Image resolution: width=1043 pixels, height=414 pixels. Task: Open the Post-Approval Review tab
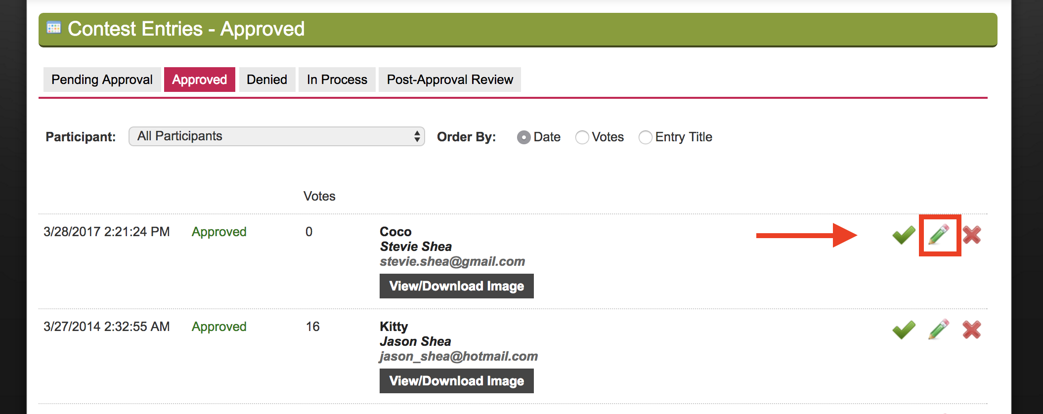(450, 80)
